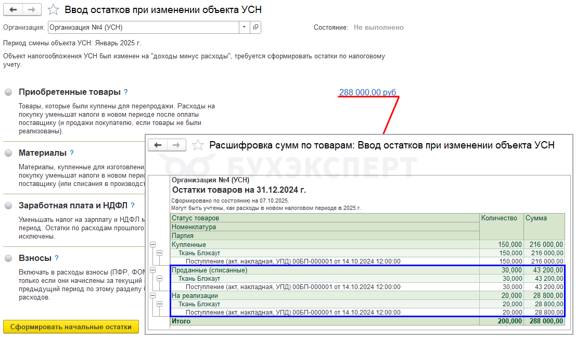Viewport: 576px width, 337px height.
Task: Collapse the Проданные (списанные) group
Action: [153, 270]
